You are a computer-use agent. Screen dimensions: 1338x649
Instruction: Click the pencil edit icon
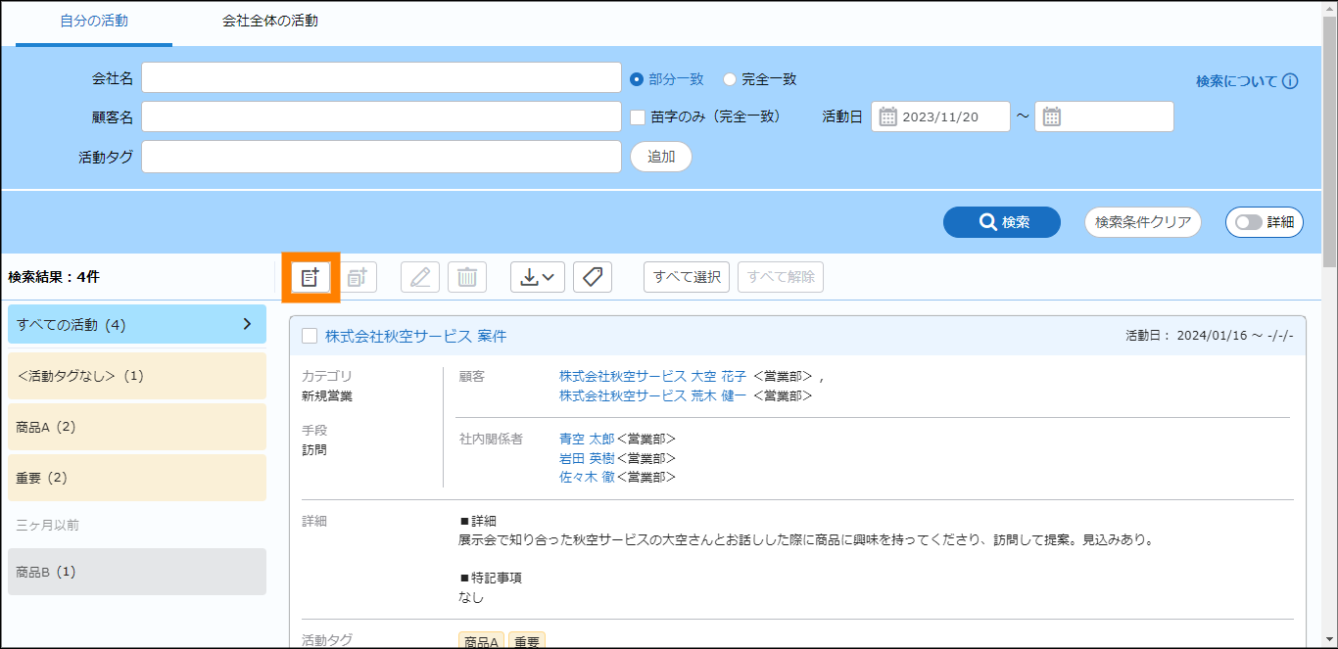coord(420,277)
